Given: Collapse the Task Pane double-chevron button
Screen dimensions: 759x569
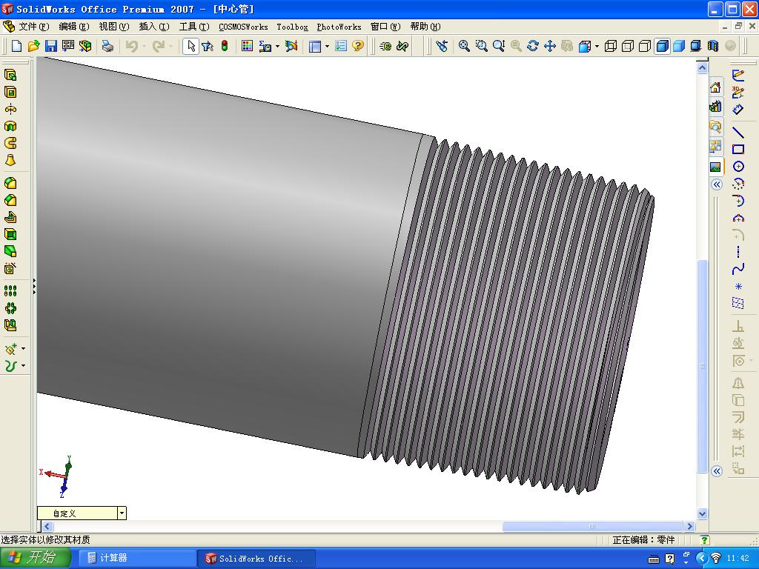Looking at the screenshot, I should click(717, 184).
